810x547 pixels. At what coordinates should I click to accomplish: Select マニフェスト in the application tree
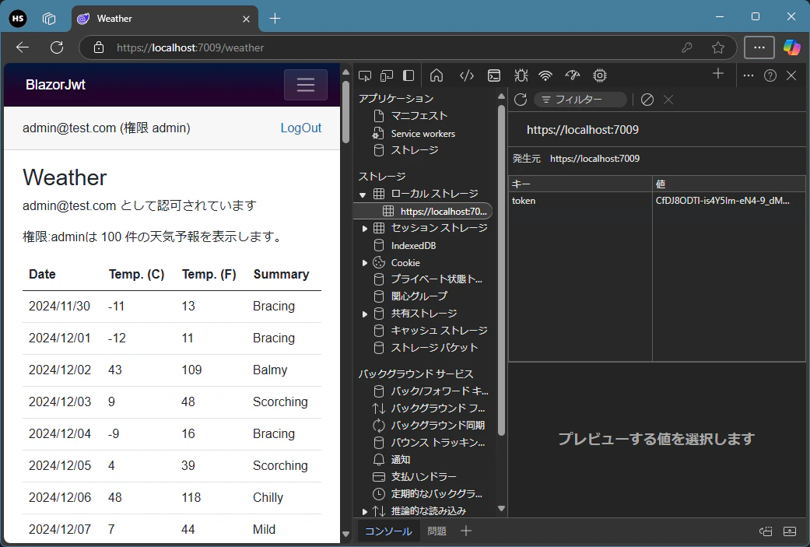pos(419,116)
